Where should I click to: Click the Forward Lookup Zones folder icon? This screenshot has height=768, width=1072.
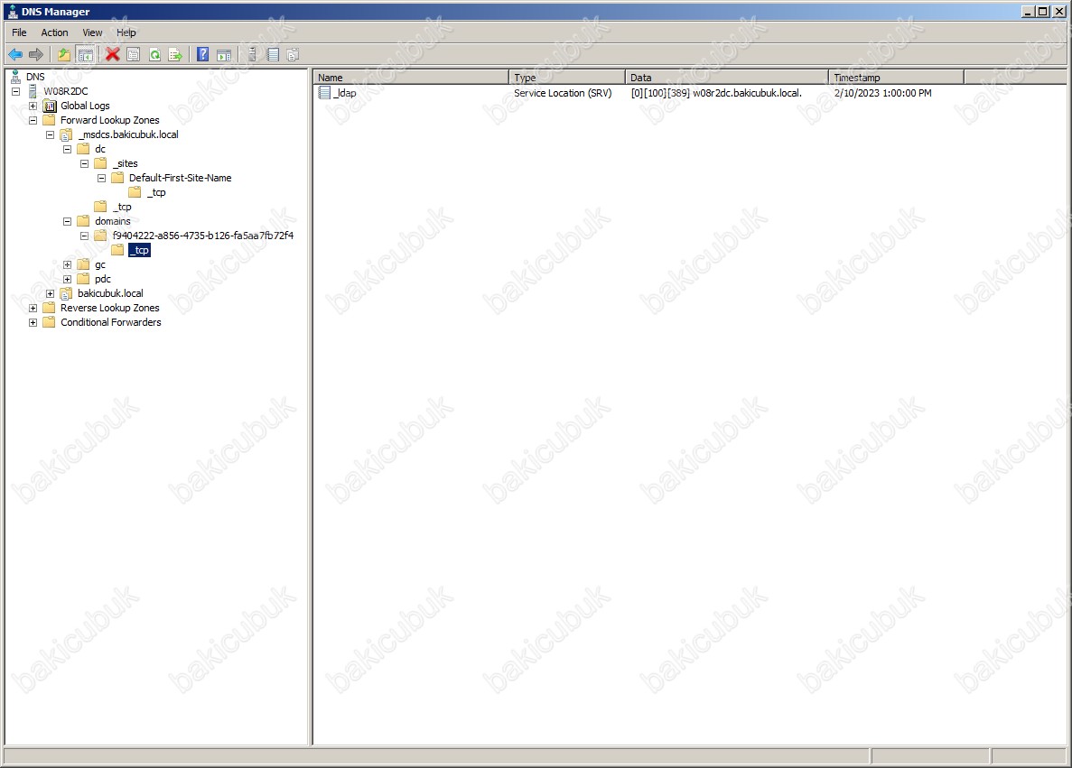(x=50, y=120)
